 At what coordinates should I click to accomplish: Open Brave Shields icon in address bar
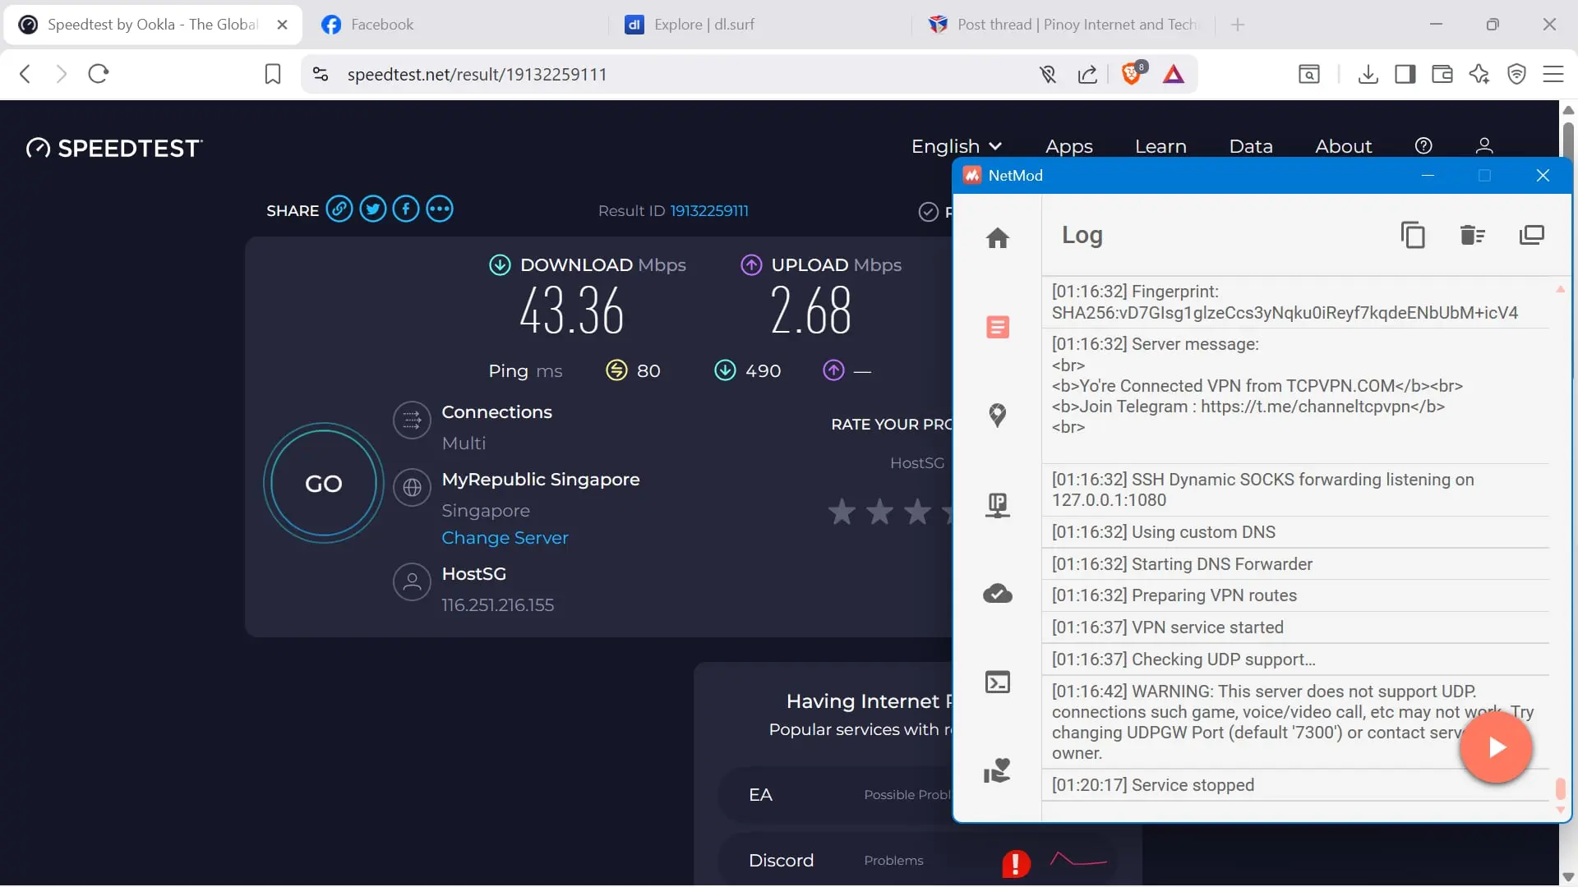point(1133,74)
